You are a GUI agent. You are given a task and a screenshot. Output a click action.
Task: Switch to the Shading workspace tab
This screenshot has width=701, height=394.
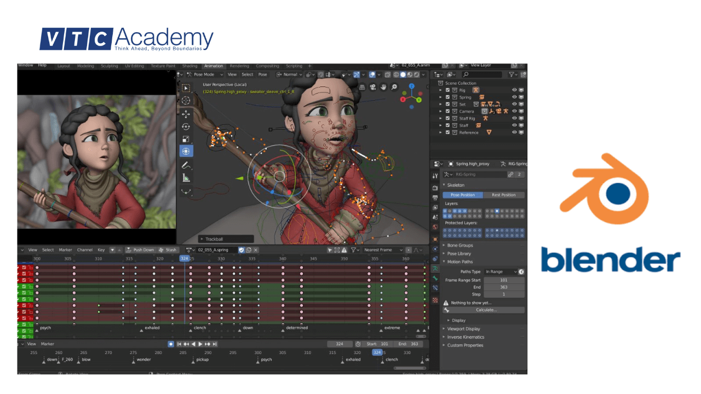click(x=189, y=66)
